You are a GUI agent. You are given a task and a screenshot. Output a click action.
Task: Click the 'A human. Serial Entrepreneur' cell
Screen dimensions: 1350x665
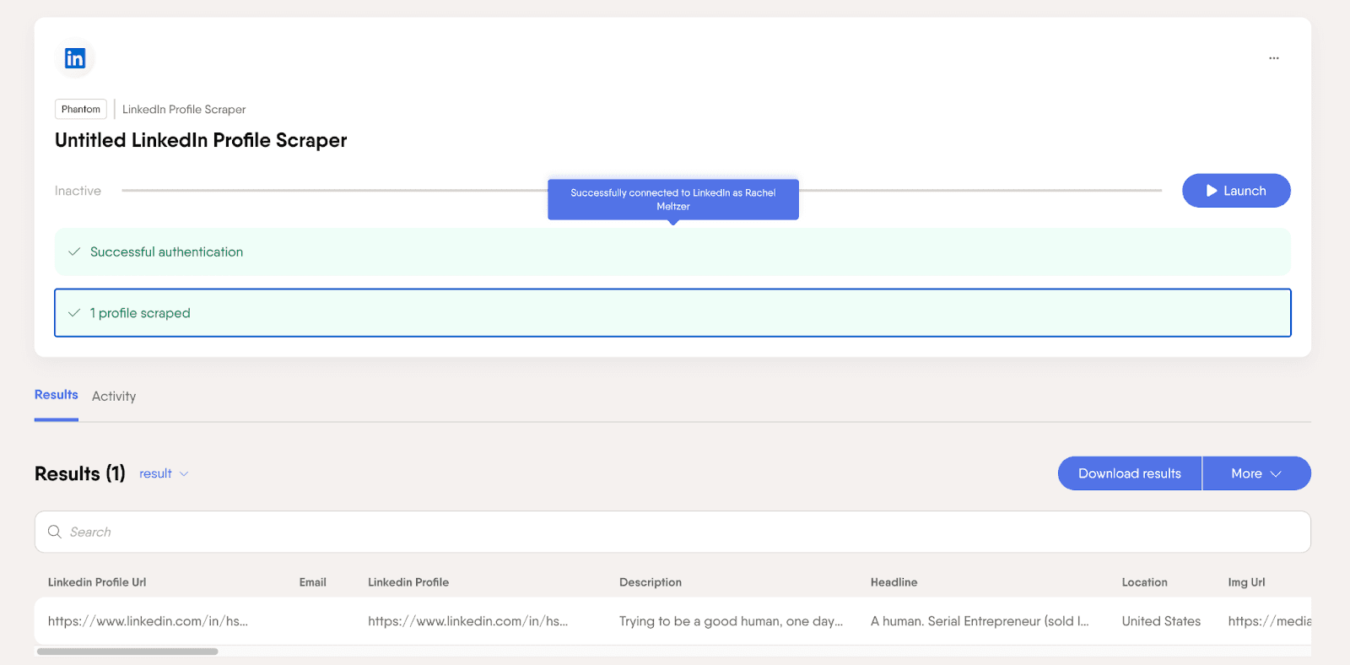coord(980,621)
